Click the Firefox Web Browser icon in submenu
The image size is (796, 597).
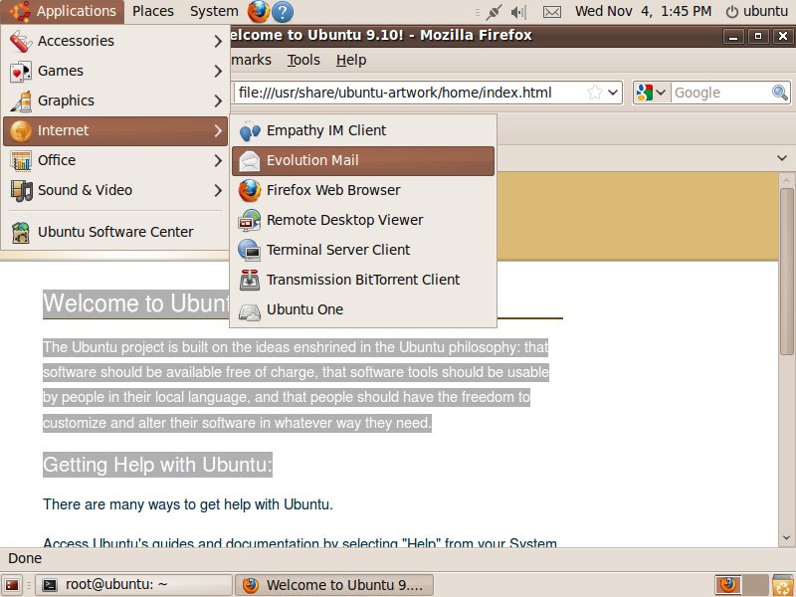[x=250, y=190]
